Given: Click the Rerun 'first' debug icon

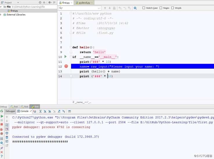Looking at the screenshot, I should coord(2,111).
